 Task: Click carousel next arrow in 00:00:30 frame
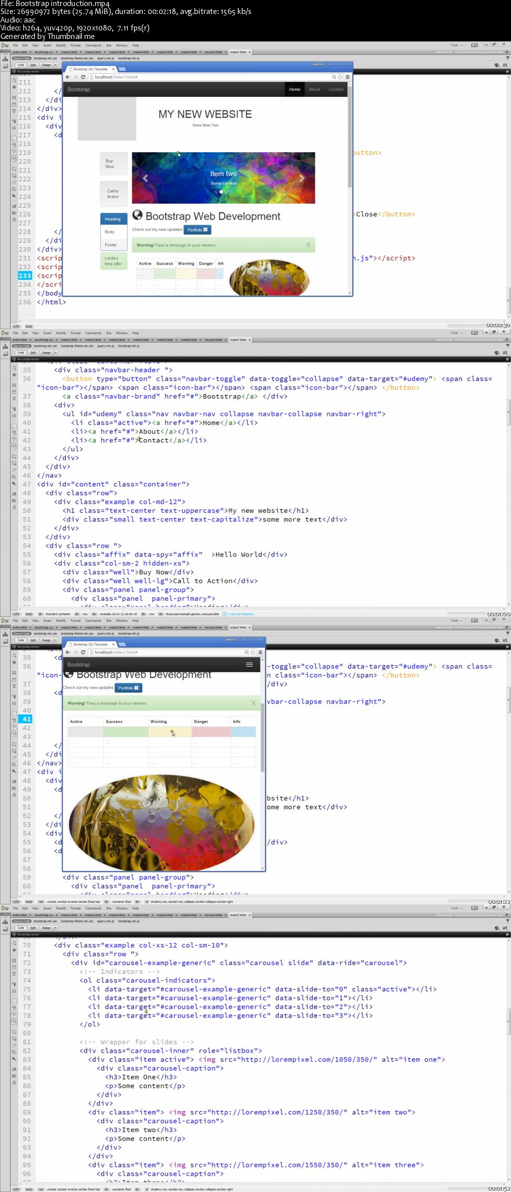click(x=301, y=178)
